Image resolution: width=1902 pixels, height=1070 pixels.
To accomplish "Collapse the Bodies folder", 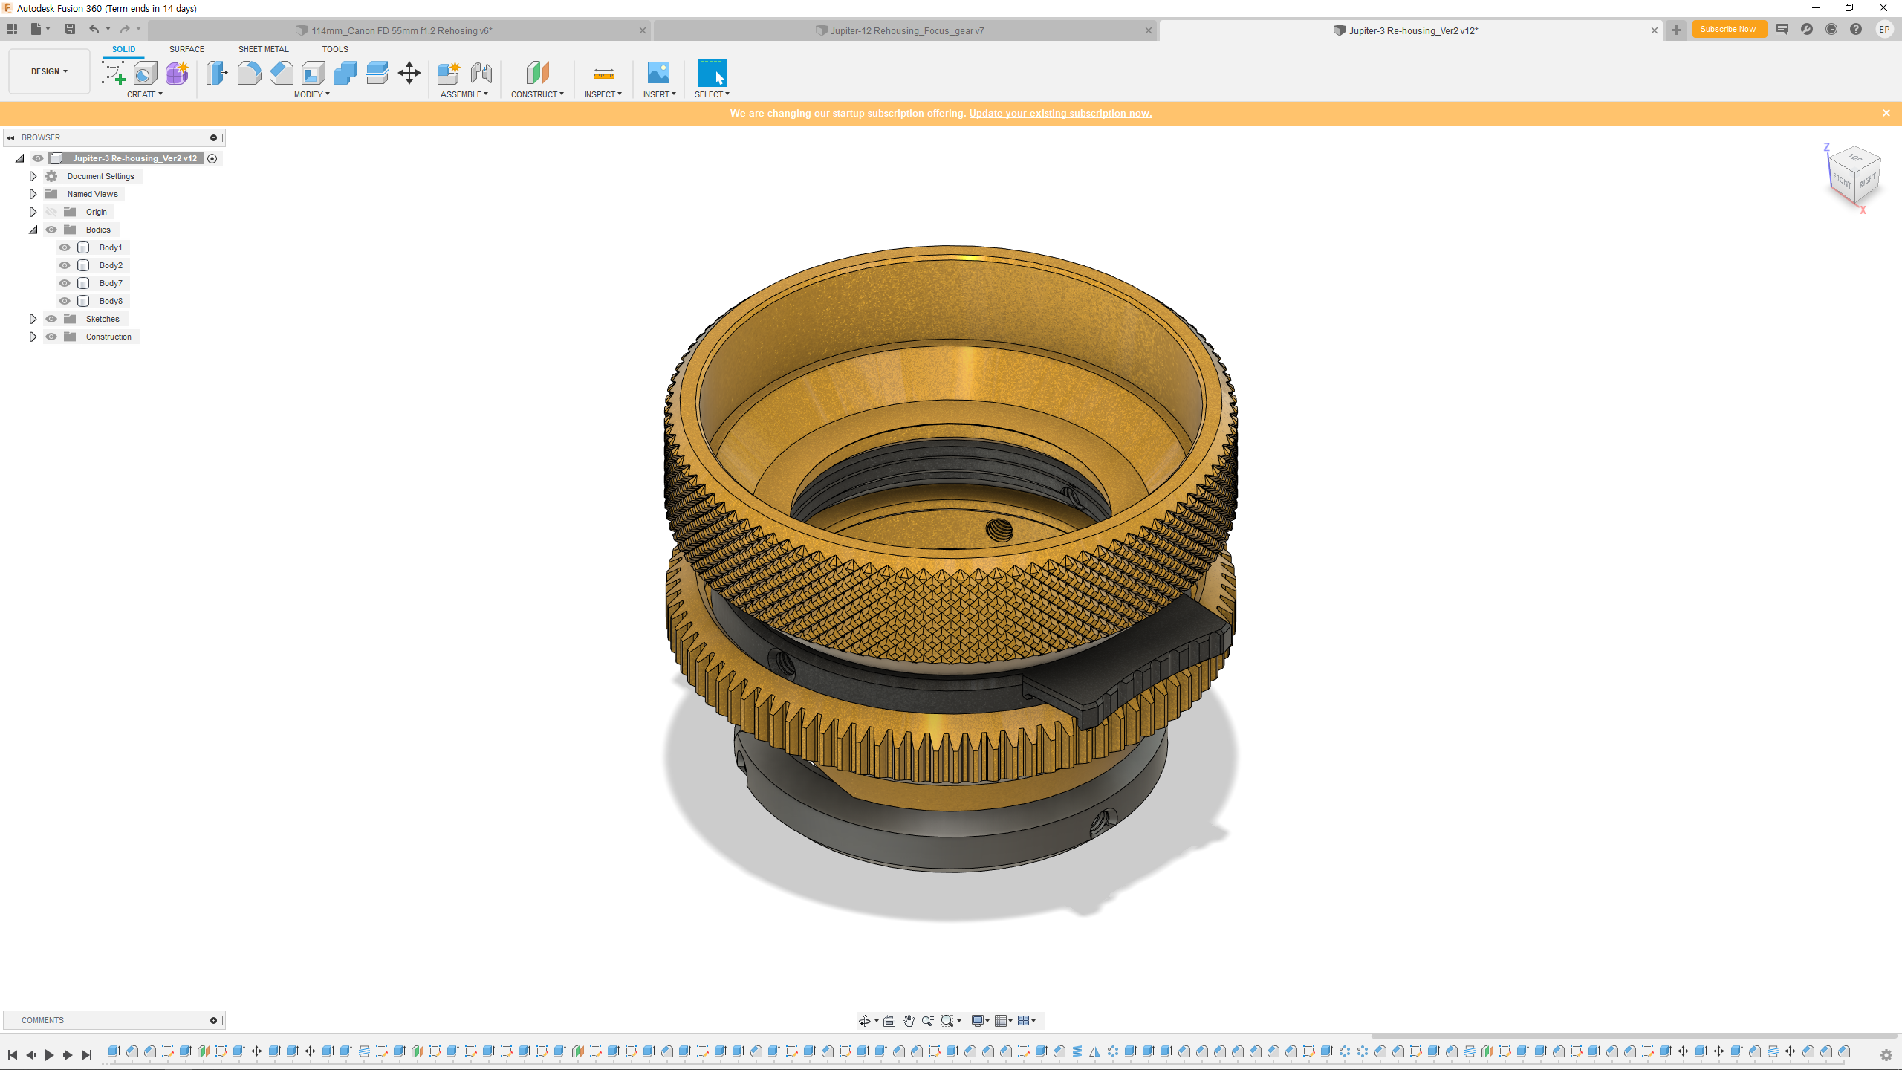I will [33, 230].
